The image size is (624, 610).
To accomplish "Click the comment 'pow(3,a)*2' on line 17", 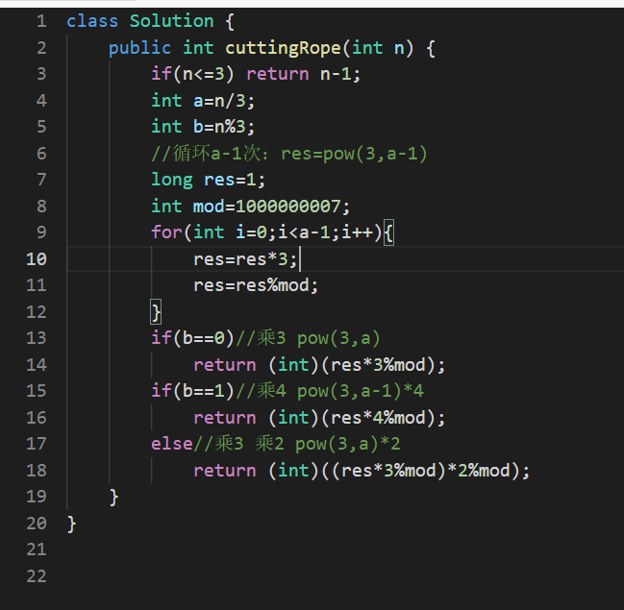I will pyautogui.click(x=348, y=444).
